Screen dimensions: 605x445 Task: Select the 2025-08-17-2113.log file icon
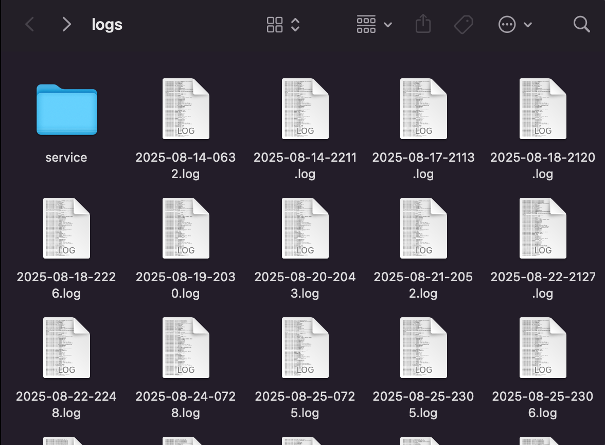coord(423,109)
